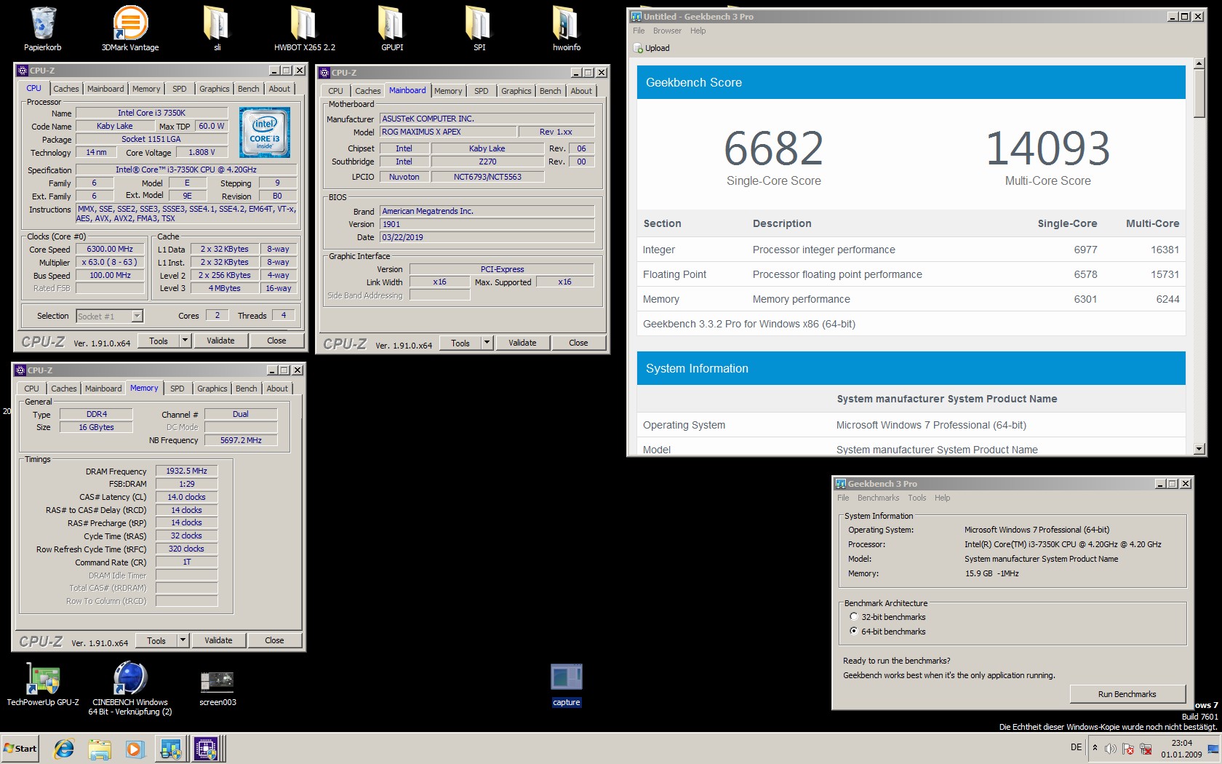The width and height of the screenshot is (1222, 764).
Task: Select 32-bit benchmarks radio button
Action: (x=854, y=616)
